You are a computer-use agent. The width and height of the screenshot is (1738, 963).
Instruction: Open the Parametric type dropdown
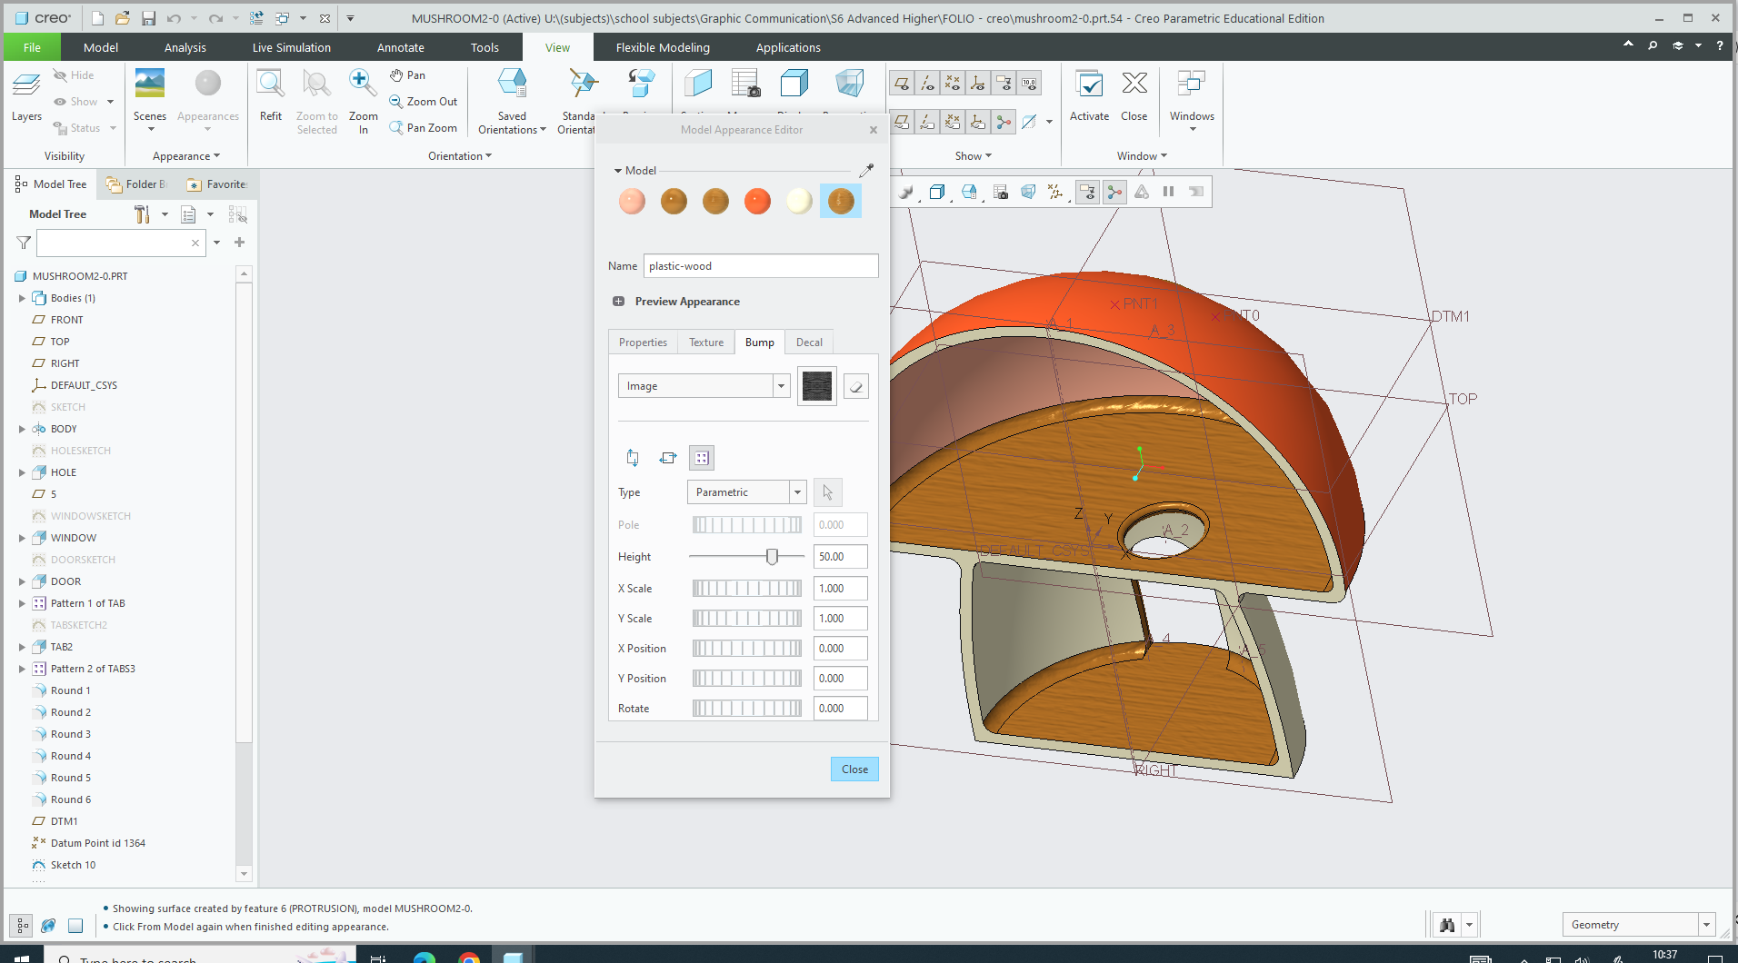pyautogui.click(x=796, y=491)
